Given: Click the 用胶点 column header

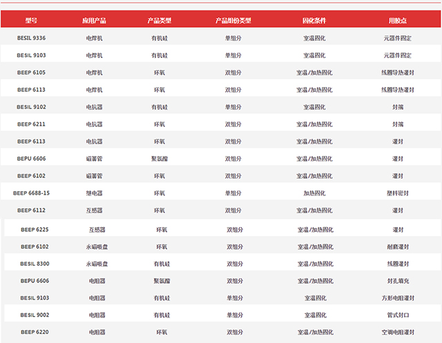Looking at the screenshot, I should click(x=398, y=21).
